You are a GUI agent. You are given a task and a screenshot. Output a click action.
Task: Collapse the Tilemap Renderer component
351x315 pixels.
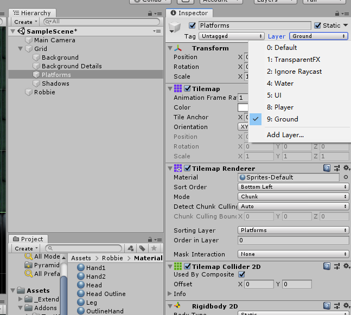point(170,168)
